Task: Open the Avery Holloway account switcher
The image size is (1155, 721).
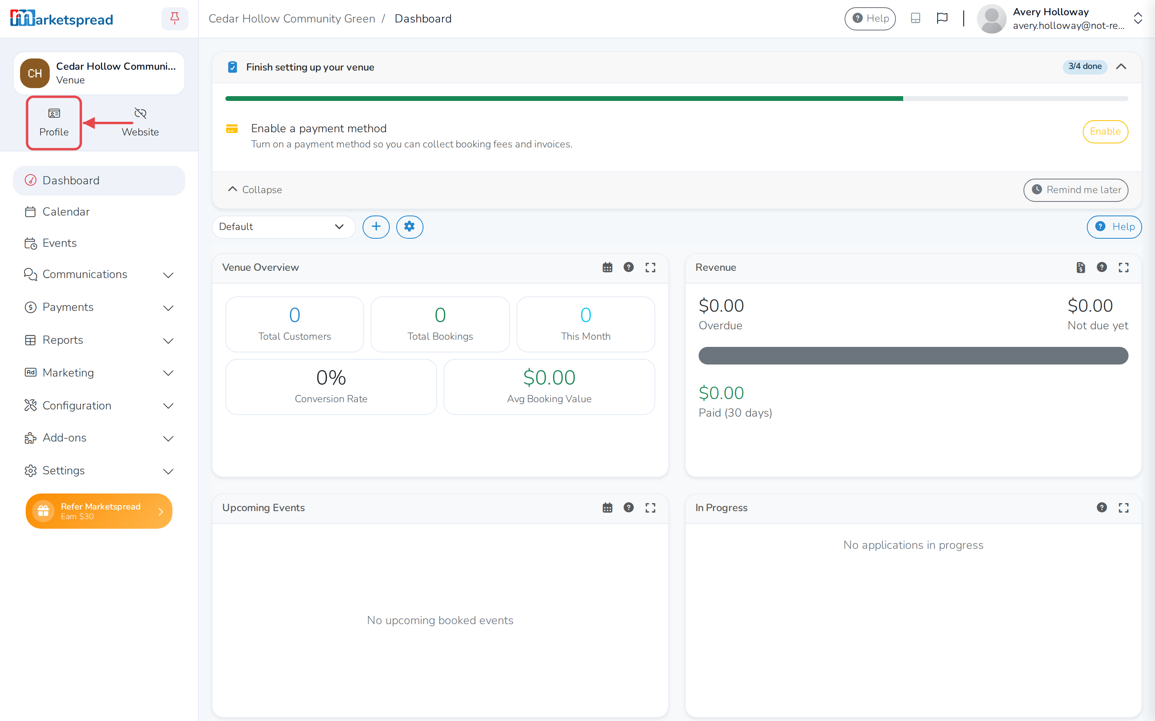Action: (1060, 18)
